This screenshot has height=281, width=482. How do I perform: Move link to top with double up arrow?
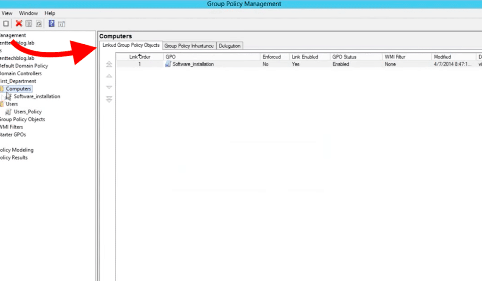pyautogui.click(x=109, y=64)
